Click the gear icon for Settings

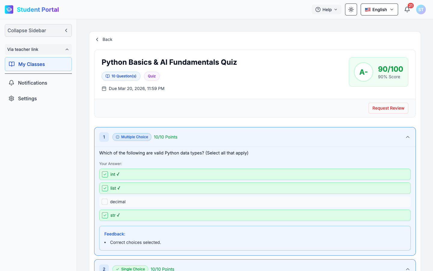pos(11,98)
